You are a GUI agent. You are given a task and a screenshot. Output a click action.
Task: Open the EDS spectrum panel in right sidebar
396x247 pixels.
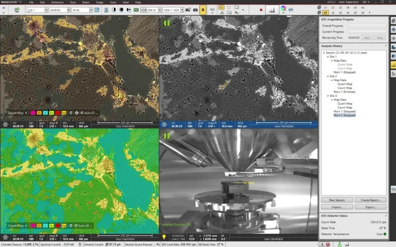pyautogui.click(x=393, y=65)
